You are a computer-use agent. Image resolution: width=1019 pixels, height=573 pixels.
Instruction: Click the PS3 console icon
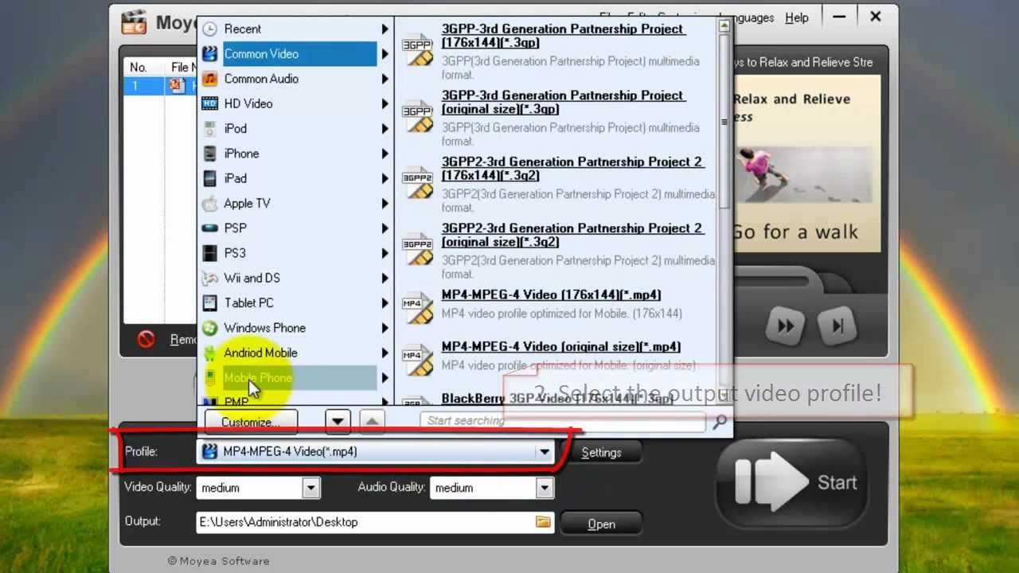pos(209,253)
